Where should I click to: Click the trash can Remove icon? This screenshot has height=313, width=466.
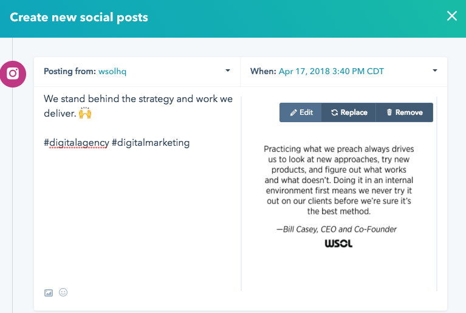[389, 112]
